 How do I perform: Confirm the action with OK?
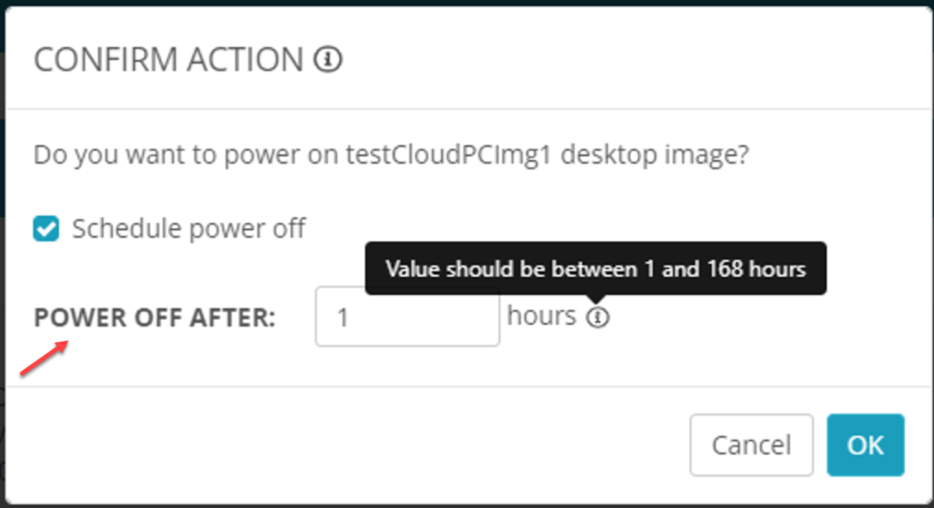[x=865, y=445]
